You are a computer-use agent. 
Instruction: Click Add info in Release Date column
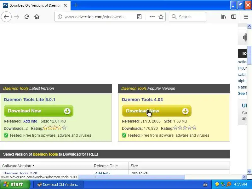coord(102,173)
